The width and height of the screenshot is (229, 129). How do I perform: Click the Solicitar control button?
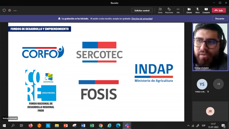tap(142, 11)
